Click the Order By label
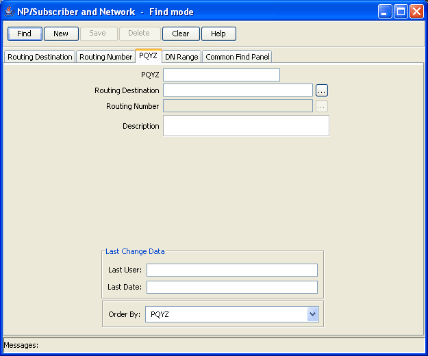This screenshot has width=428, height=356. point(125,314)
